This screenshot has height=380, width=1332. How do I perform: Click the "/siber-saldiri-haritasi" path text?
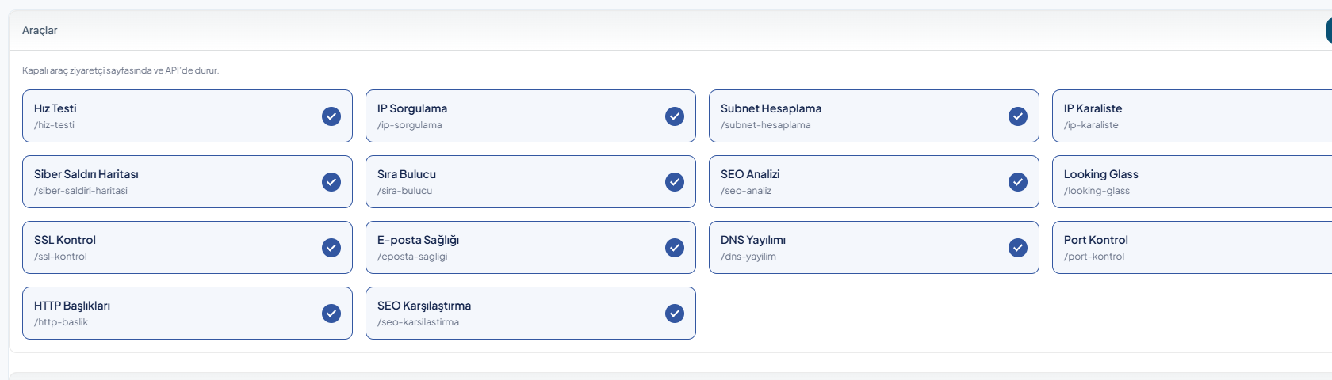(81, 191)
